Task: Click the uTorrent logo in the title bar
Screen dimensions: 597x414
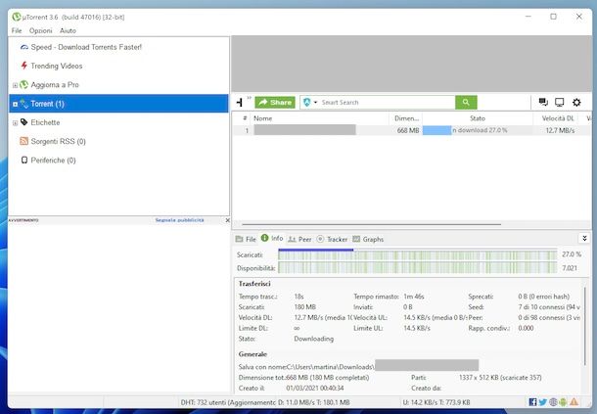Action: pos(17,17)
